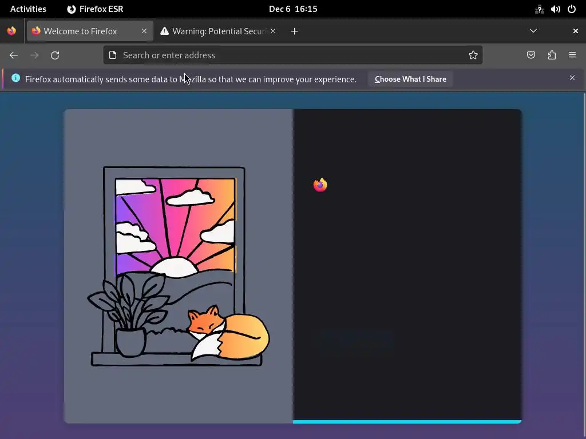Open a new tab with plus button
The width and height of the screenshot is (586, 439).
[295, 31]
